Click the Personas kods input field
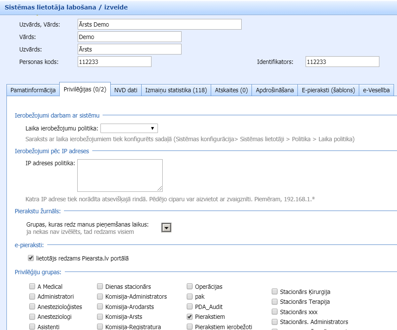 (115, 62)
